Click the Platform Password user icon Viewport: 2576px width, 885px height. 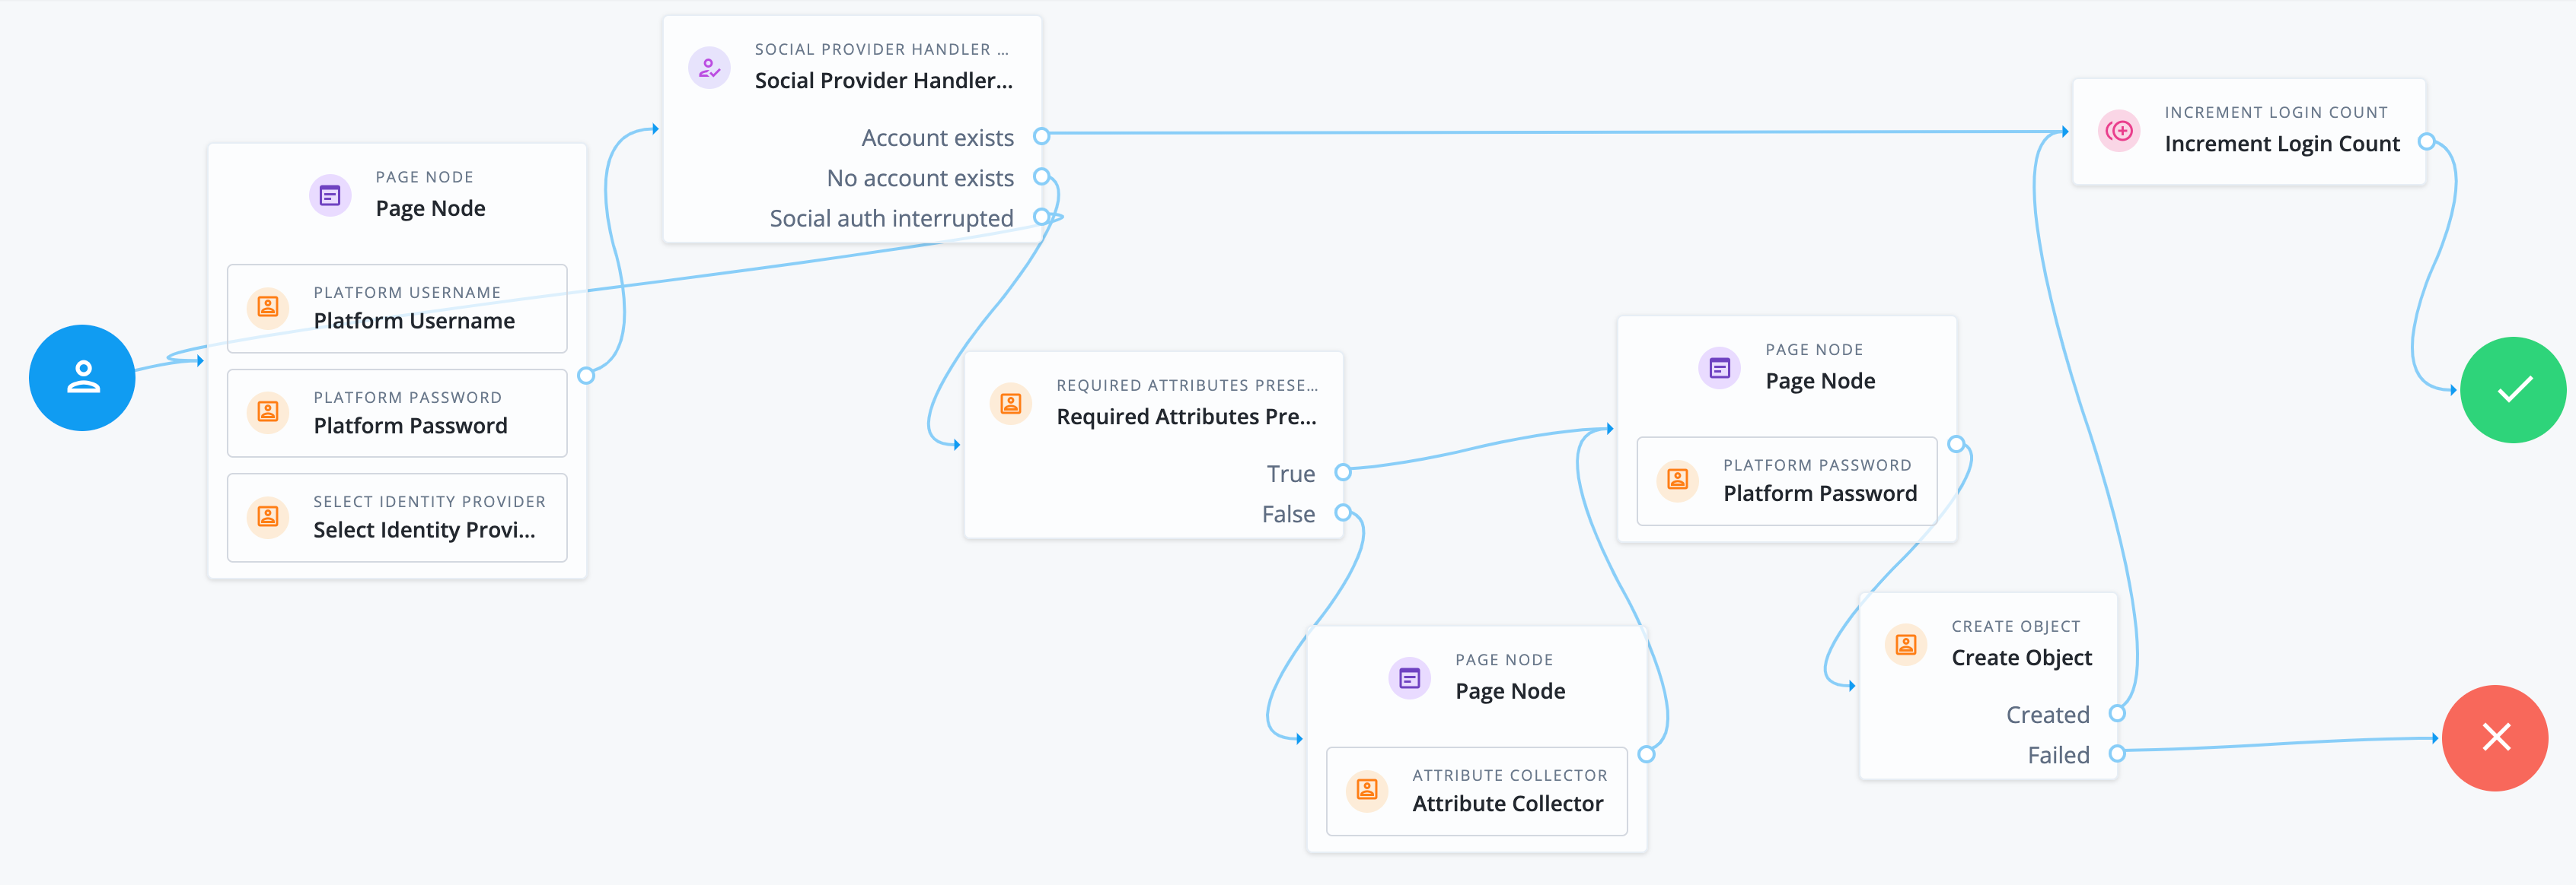267,413
